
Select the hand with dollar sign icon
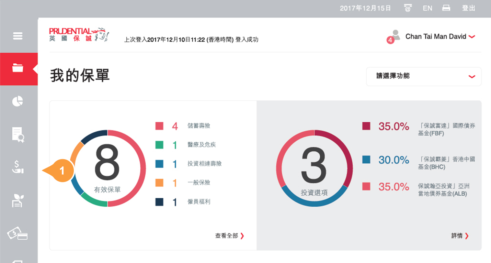click(x=18, y=167)
